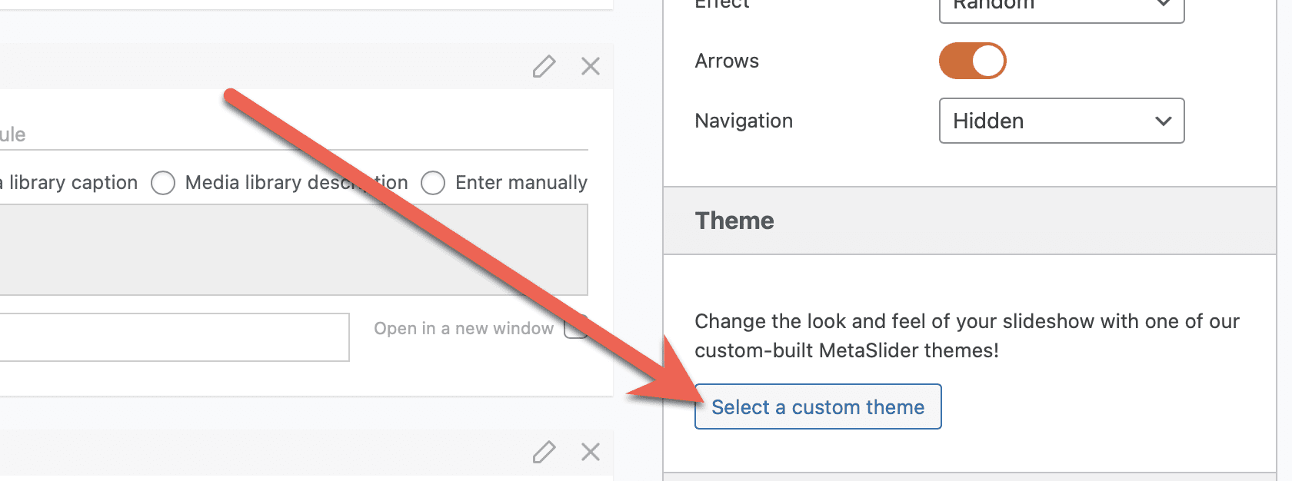Check the Open in a new window box

click(574, 327)
